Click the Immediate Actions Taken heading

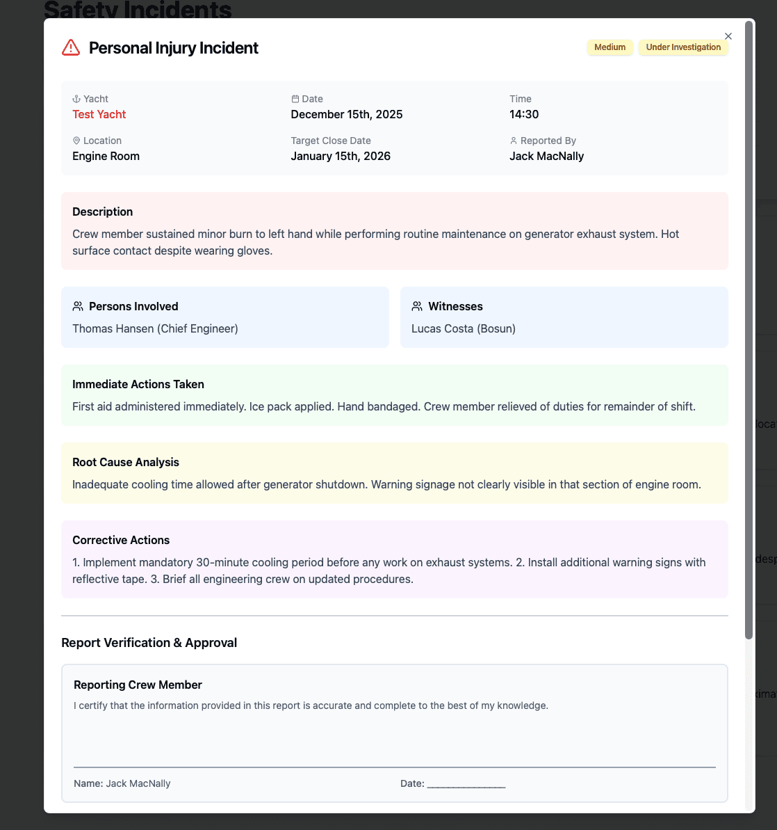138,384
